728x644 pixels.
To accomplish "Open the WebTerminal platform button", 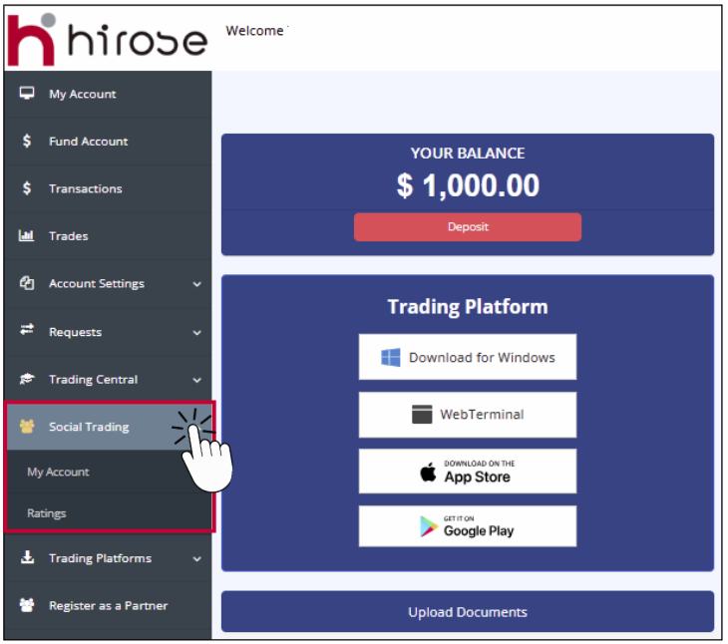I will coord(468,415).
